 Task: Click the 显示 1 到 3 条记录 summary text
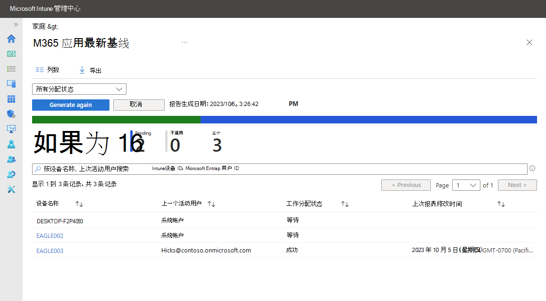[x=74, y=184]
